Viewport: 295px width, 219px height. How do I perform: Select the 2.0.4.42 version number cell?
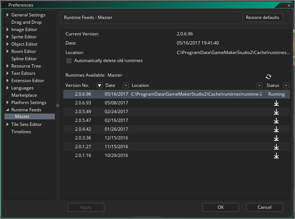pyautogui.click(x=83, y=129)
